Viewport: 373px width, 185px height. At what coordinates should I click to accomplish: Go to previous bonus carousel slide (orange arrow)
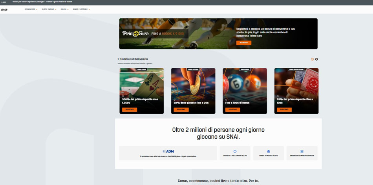[x=313, y=59]
